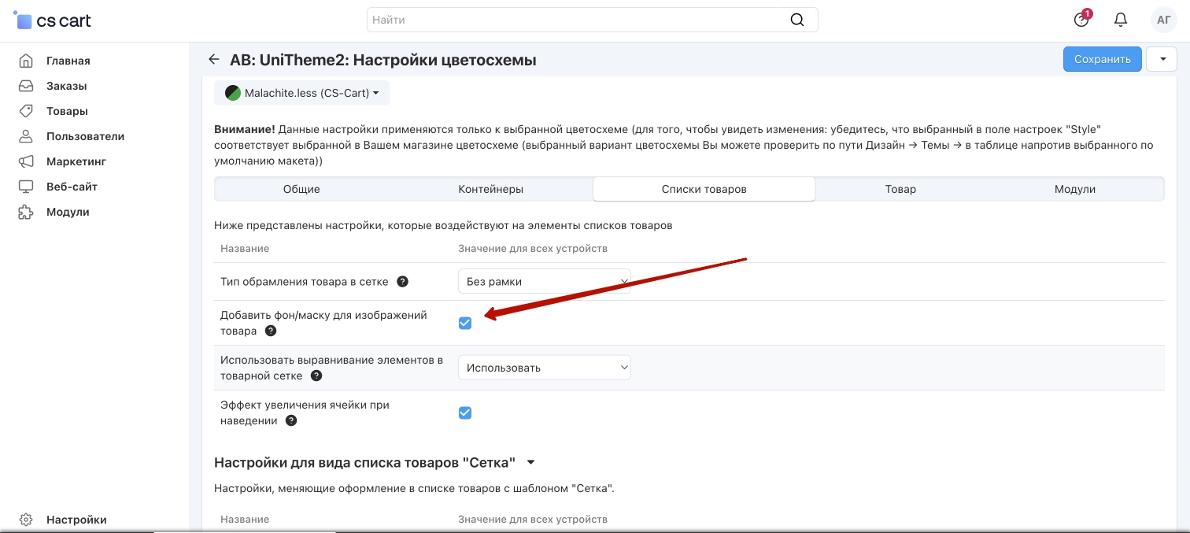Switch to the Контейнеры tab
The height and width of the screenshot is (533, 1190).
tap(490, 189)
